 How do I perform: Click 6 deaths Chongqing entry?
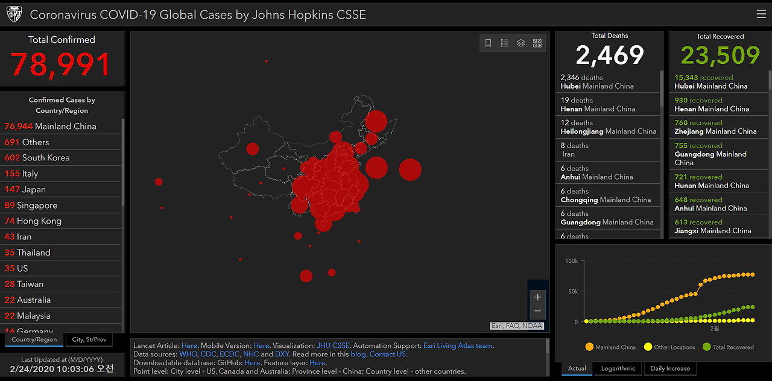point(608,195)
